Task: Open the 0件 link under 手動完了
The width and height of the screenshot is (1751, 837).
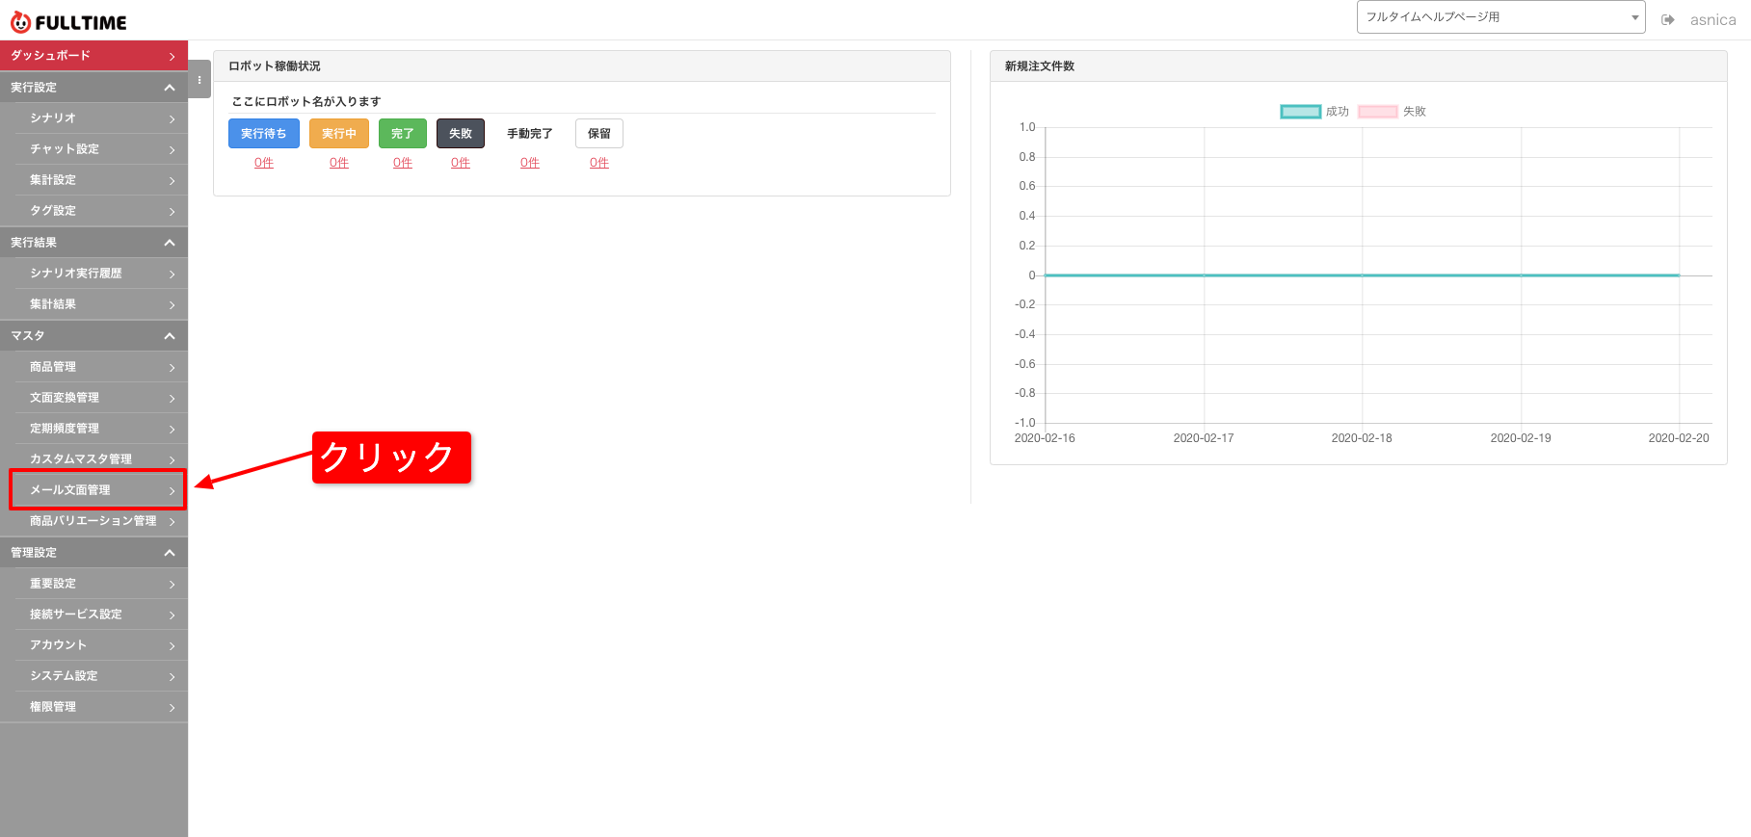Action: point(530,163)
